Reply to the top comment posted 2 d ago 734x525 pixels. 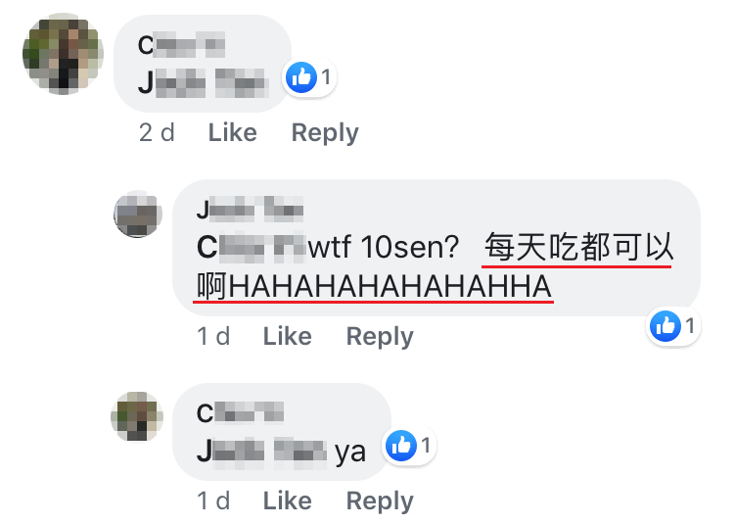coord(325,133)
